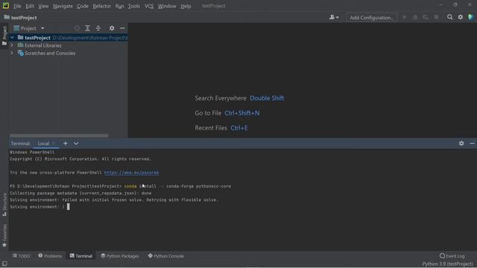Expand External Libraries node
Image resolution: width=477 pixels, height=268 pixels.
[12, 45]
